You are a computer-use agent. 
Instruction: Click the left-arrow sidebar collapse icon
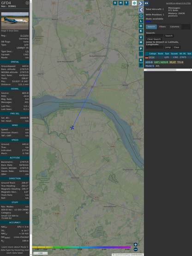click(x=141, y=10)
